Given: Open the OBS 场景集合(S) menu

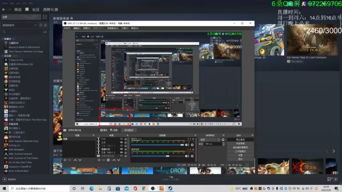Looking at the screenshot, I should click(x=113, y=28).
